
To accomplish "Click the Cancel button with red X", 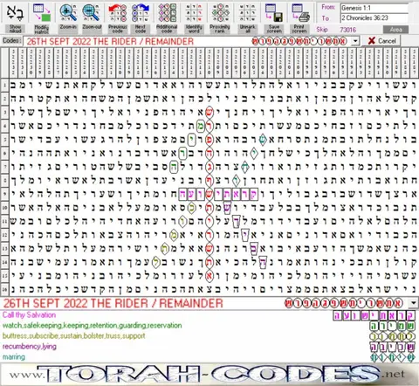I will [x=381, y=41].
